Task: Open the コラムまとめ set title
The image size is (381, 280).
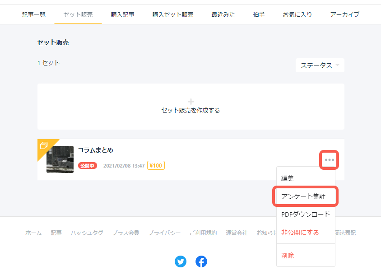Action: tap(96, 150)
